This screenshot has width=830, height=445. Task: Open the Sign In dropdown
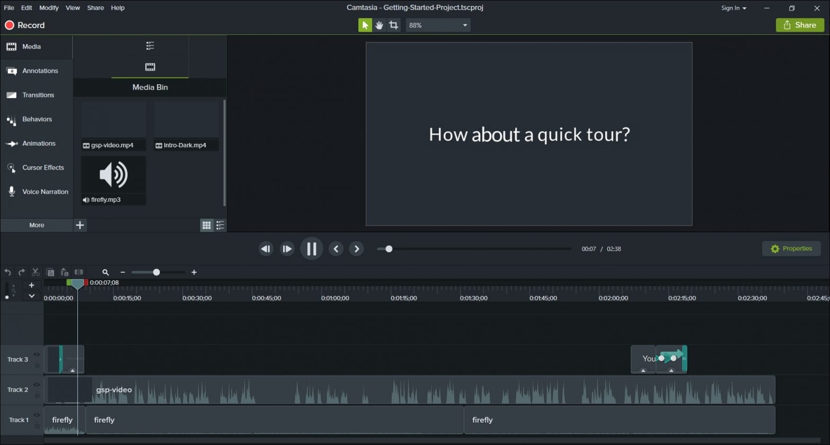click(734, 8)
